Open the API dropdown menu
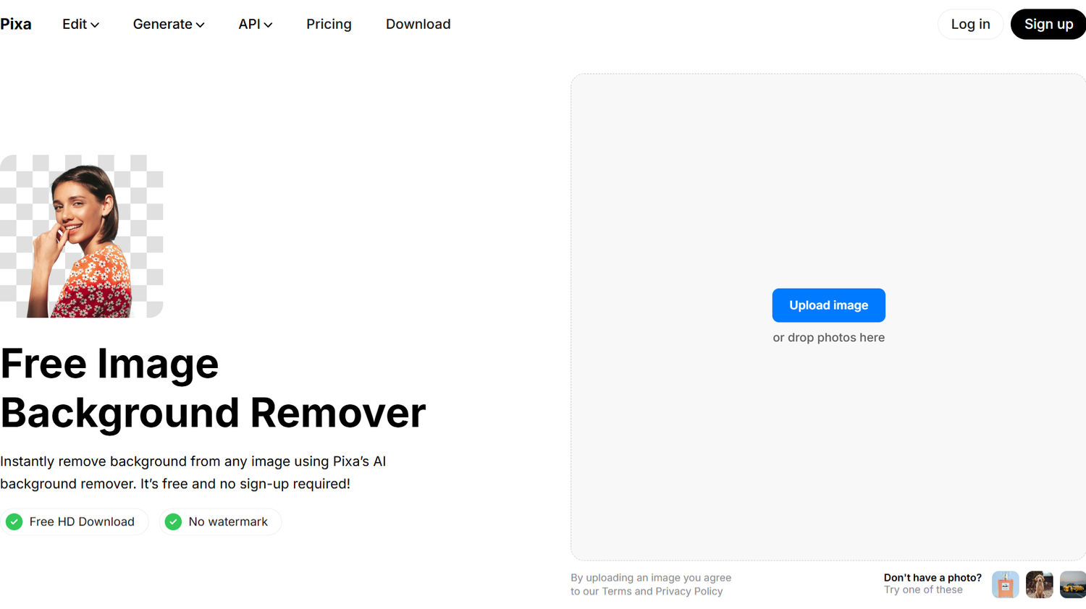This screenshot has width=1086, height=609. 255,25
